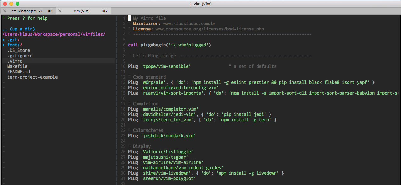Click 'joshdick/onedark.vim' plugin name

(x=168, y=136)
